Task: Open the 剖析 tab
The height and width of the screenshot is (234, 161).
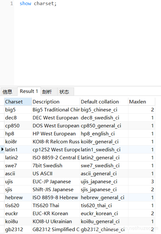Action: point(49,92)
